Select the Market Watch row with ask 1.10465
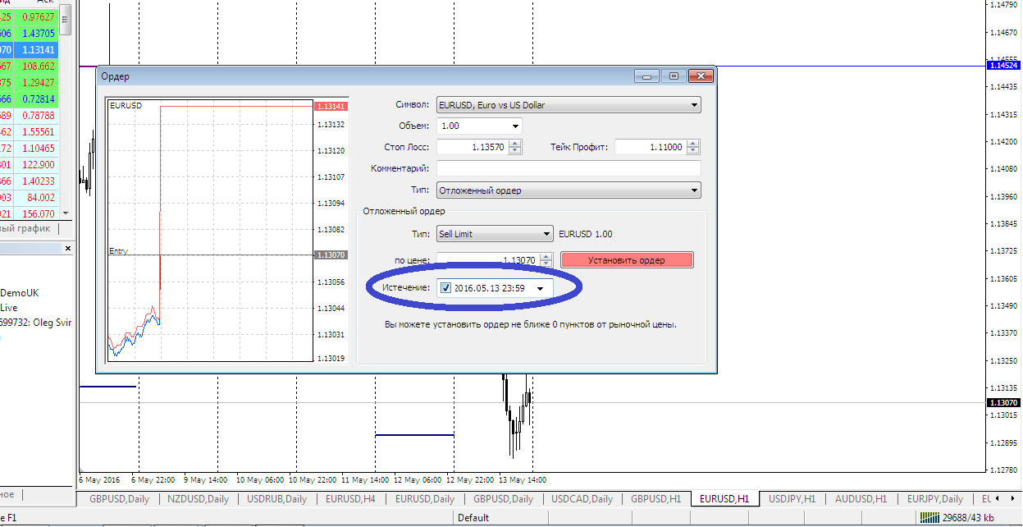 [x=30, y=148]
